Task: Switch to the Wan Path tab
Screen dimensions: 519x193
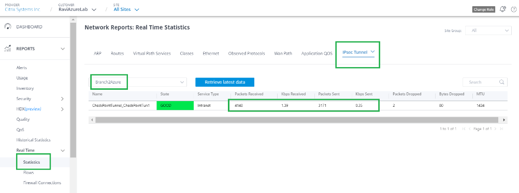Action: click(x=283, y=54)
